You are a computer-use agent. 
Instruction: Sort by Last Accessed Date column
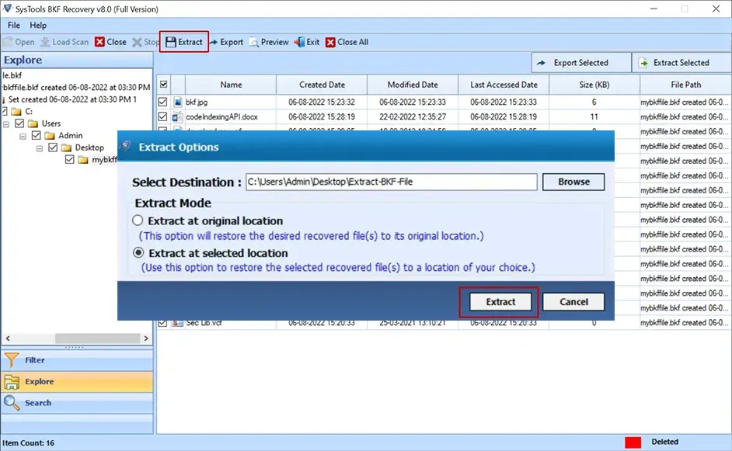point(504,85)
